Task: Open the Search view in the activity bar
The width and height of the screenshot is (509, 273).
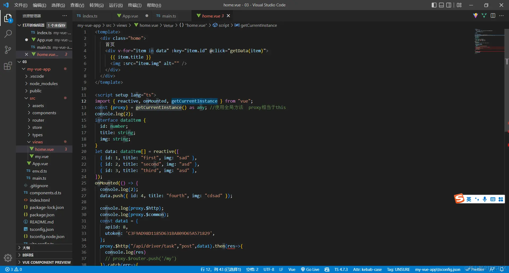Action: point(8,34)
